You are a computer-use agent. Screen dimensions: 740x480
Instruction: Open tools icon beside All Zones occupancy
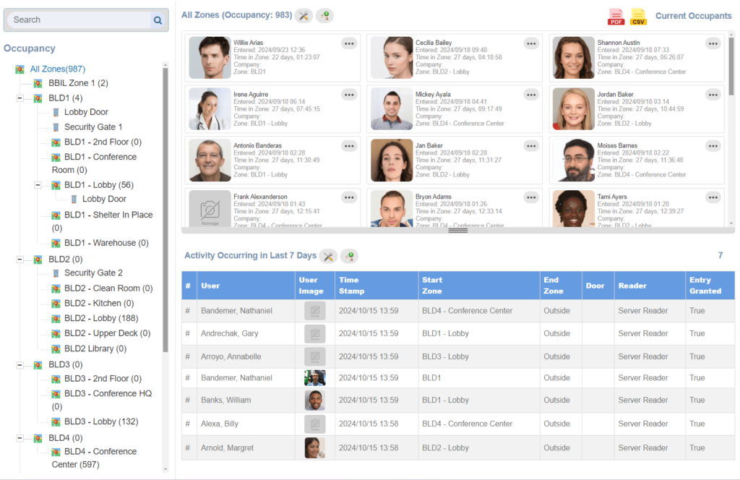[304, 15]
